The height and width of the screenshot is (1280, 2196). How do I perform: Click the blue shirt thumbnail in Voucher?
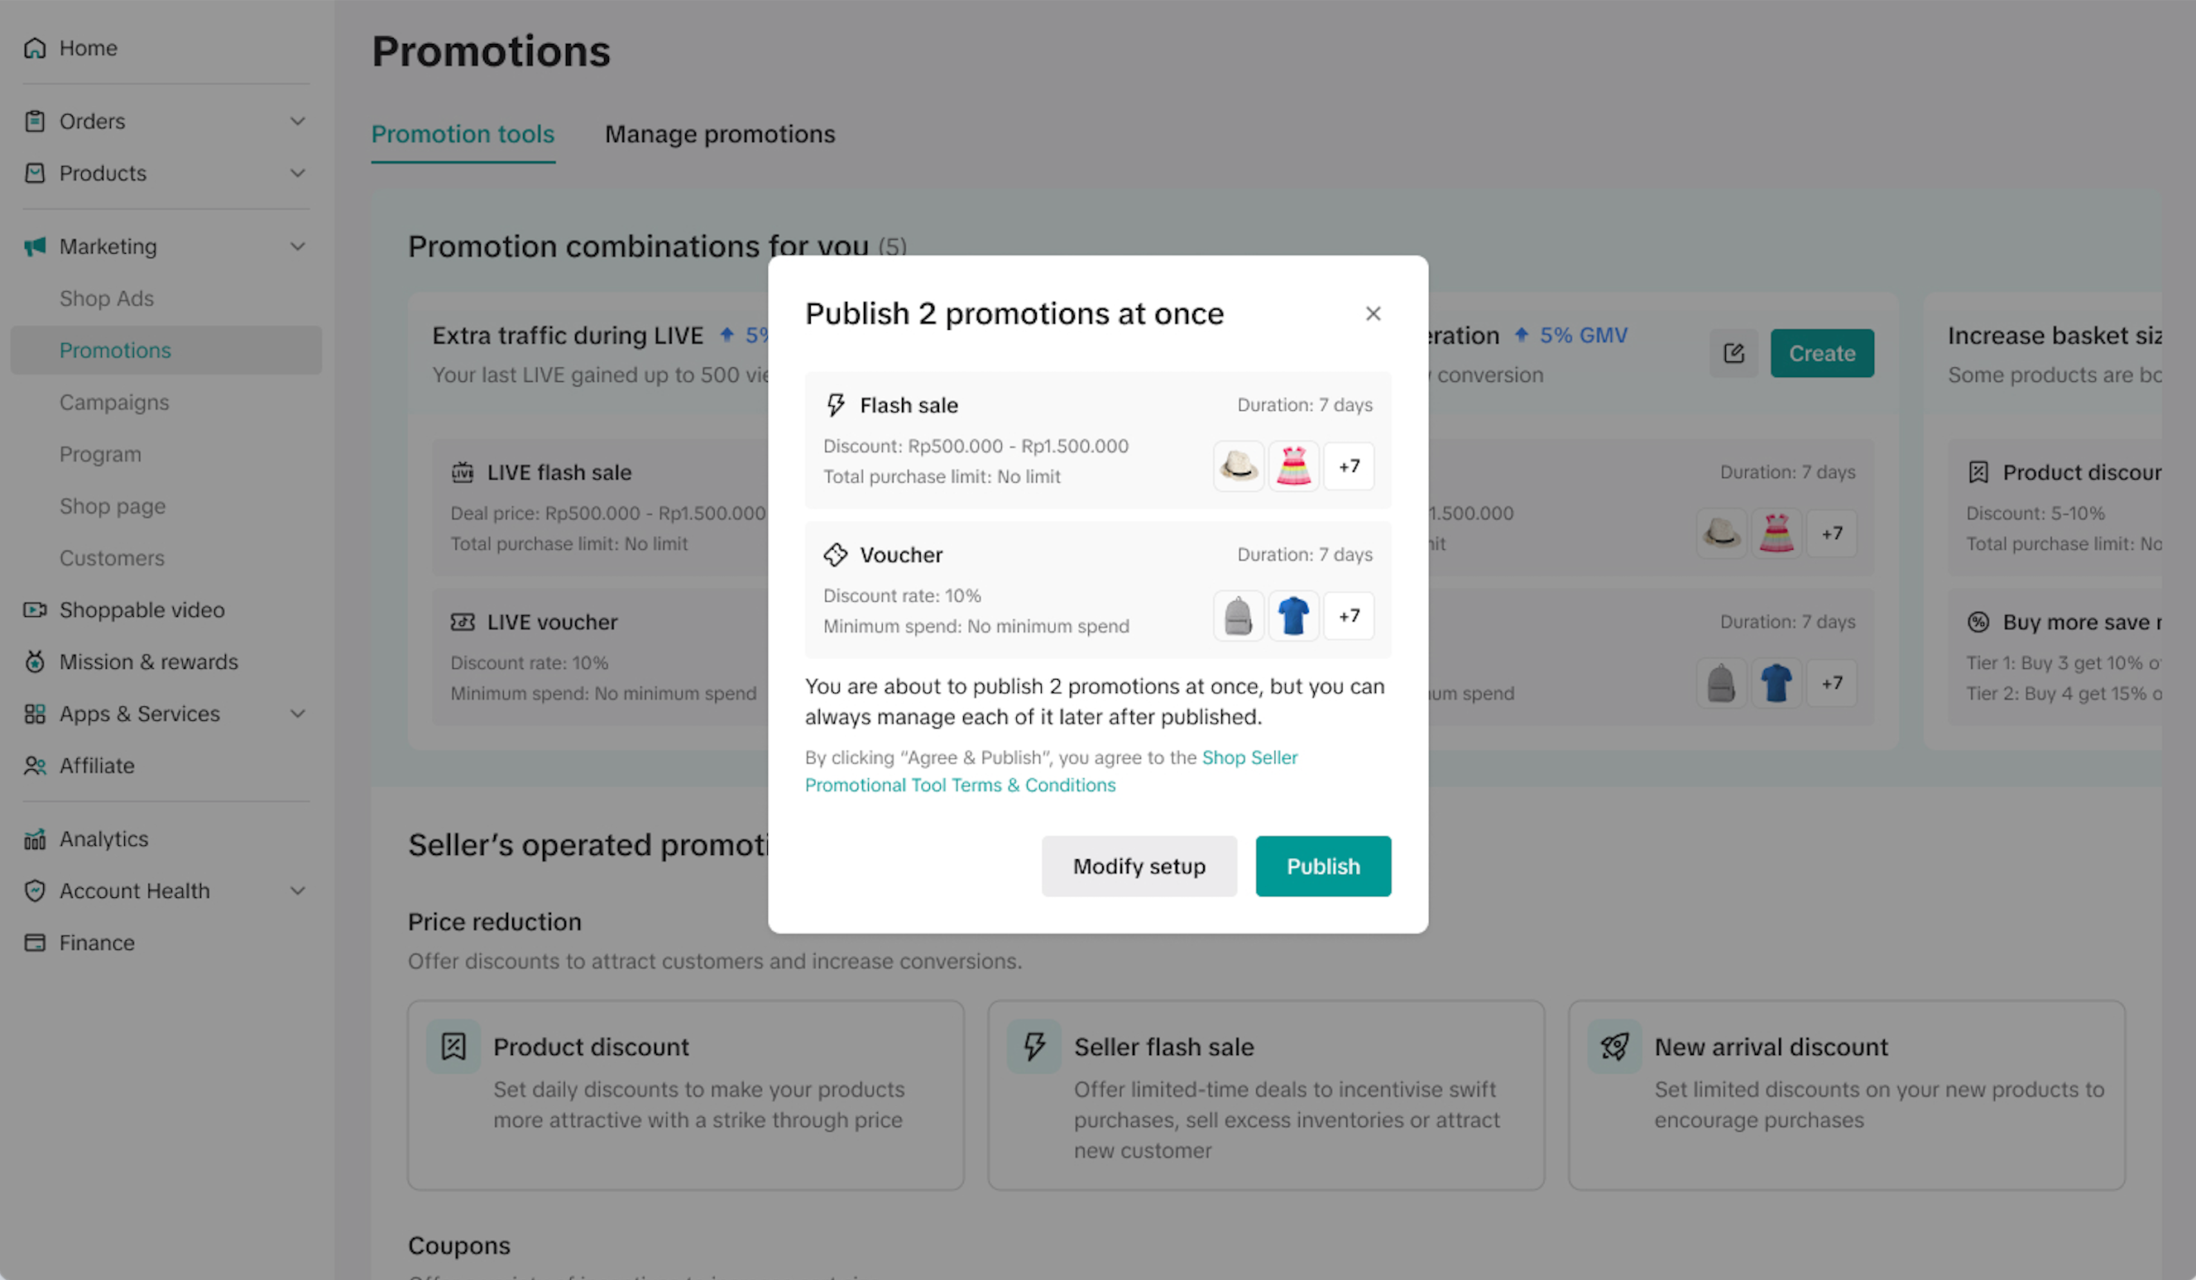point(1292,616)
